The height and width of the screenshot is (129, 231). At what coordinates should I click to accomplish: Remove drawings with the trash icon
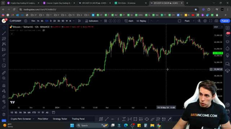click(4, 114)
